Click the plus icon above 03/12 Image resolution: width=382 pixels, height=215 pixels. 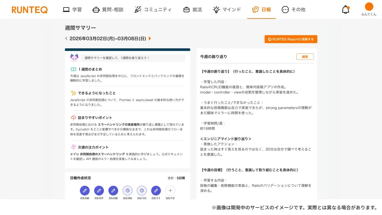pos(170,191)
